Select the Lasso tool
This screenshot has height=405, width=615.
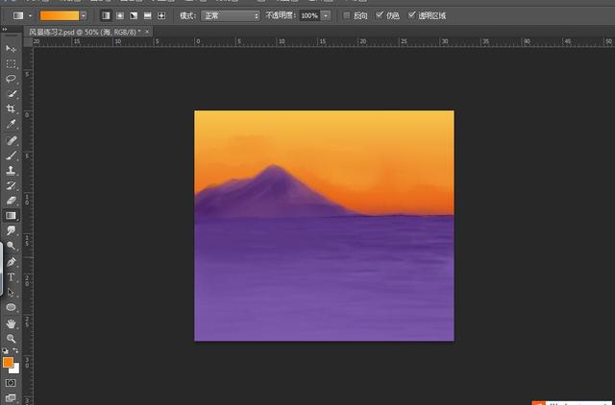12,79
